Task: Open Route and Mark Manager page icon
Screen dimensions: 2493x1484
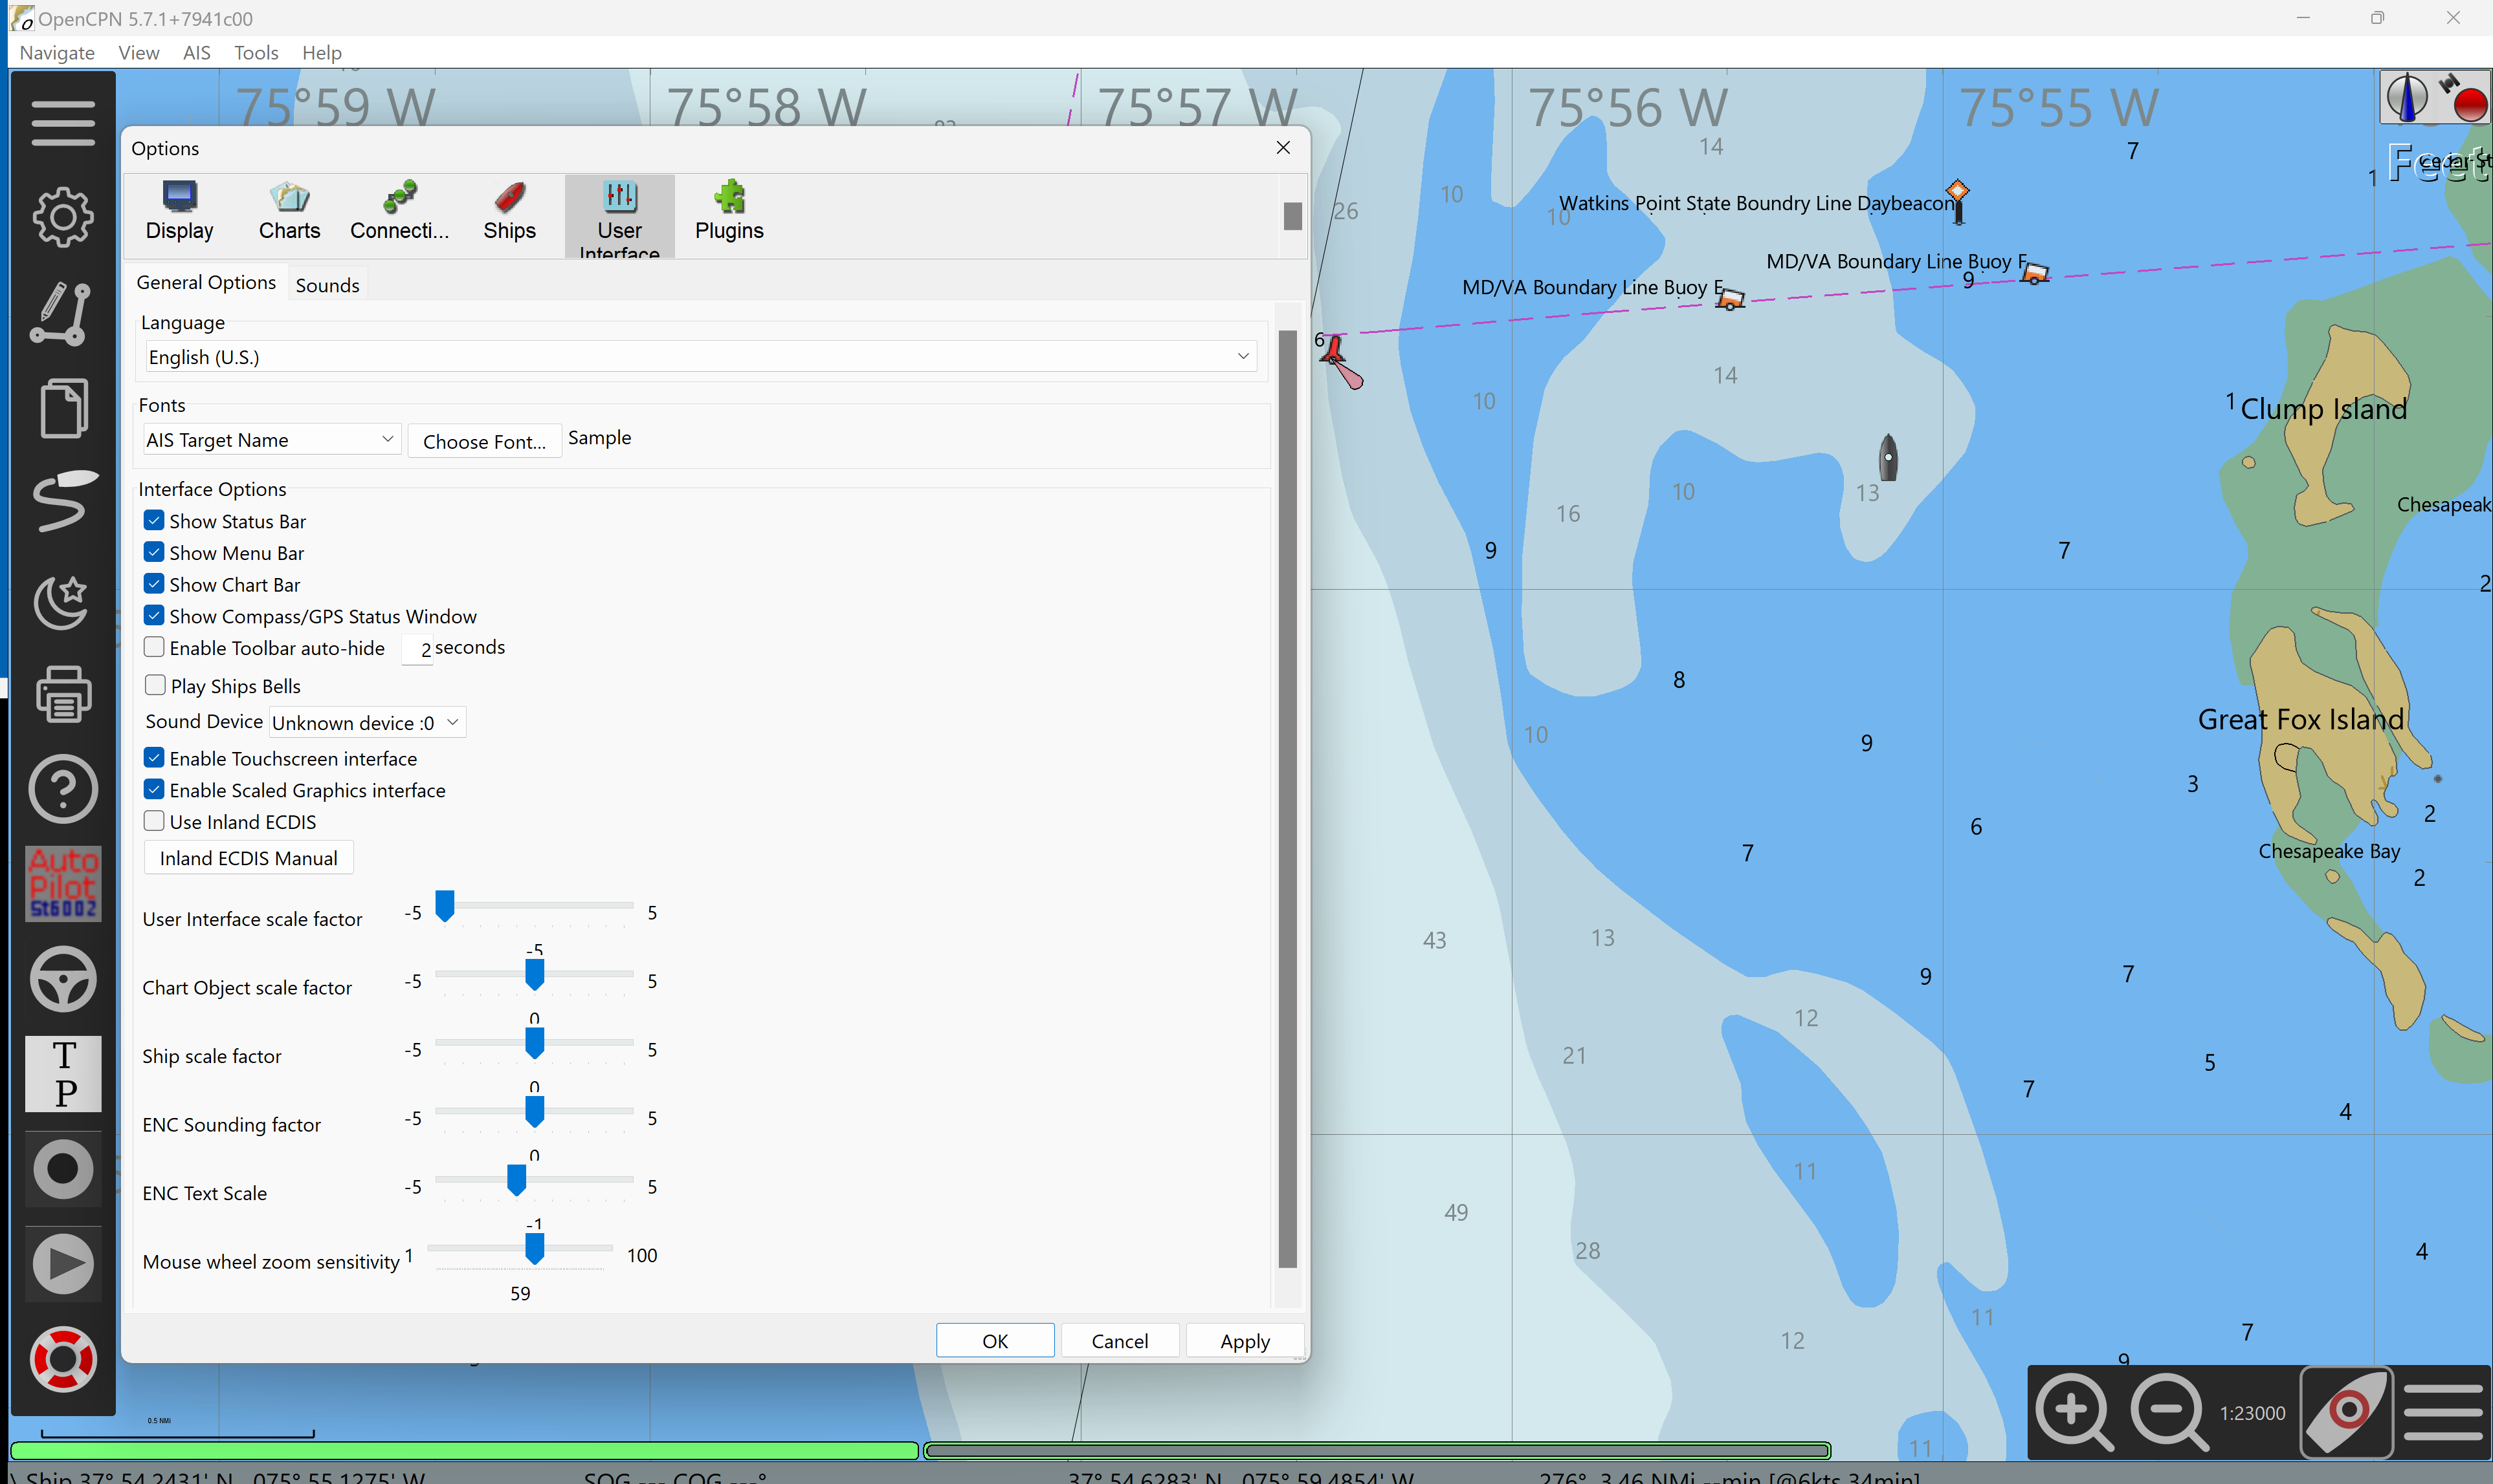Action: [63, 407]
